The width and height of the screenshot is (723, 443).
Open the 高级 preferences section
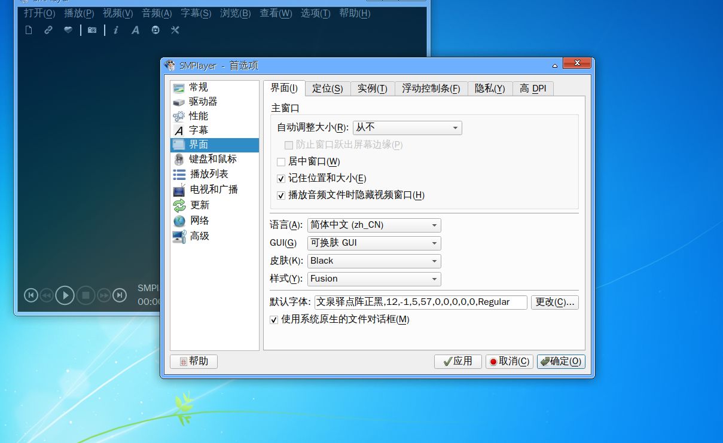click(x=215, y=236)
